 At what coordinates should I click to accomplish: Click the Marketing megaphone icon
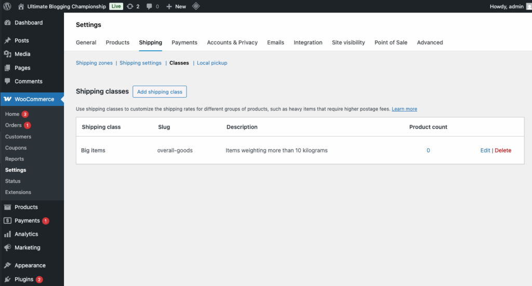click(x=7, y=248)
